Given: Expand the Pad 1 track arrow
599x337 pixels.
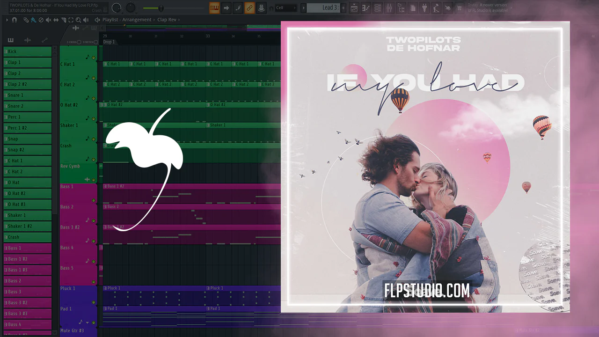Looking at the screenshot, I should (87, 322).
